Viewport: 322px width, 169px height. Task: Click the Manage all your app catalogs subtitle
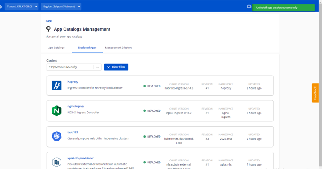pyautogui.click(x=64, y=37)
